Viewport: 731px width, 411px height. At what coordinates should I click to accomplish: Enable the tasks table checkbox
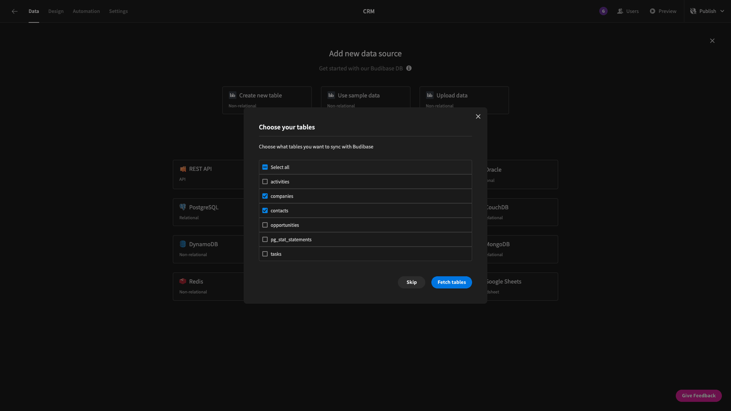point(265,254)
